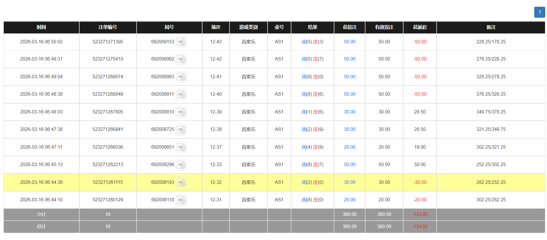Open video replay icon for round 692008983
This screenshot has width=547, height=240.
(181, 77)
